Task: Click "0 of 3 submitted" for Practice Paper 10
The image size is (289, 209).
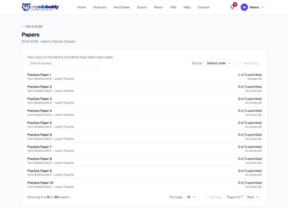Action: pyautogui.click(x=250, y=183)
